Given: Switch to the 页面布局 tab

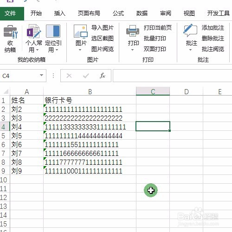Looking at the screenshot, I should (89, 13).
